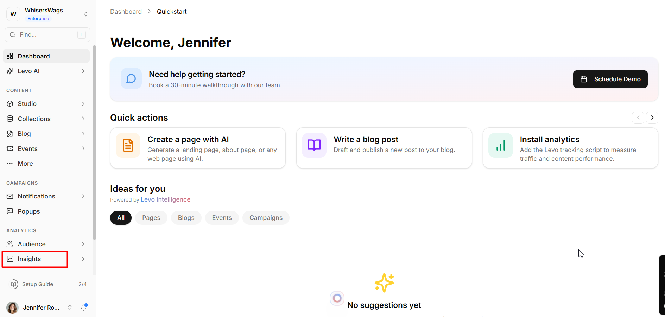This screenshot has height=317, width=665.
Task: Click Jennifer's profile avatar picture
Action: (13, 308)
